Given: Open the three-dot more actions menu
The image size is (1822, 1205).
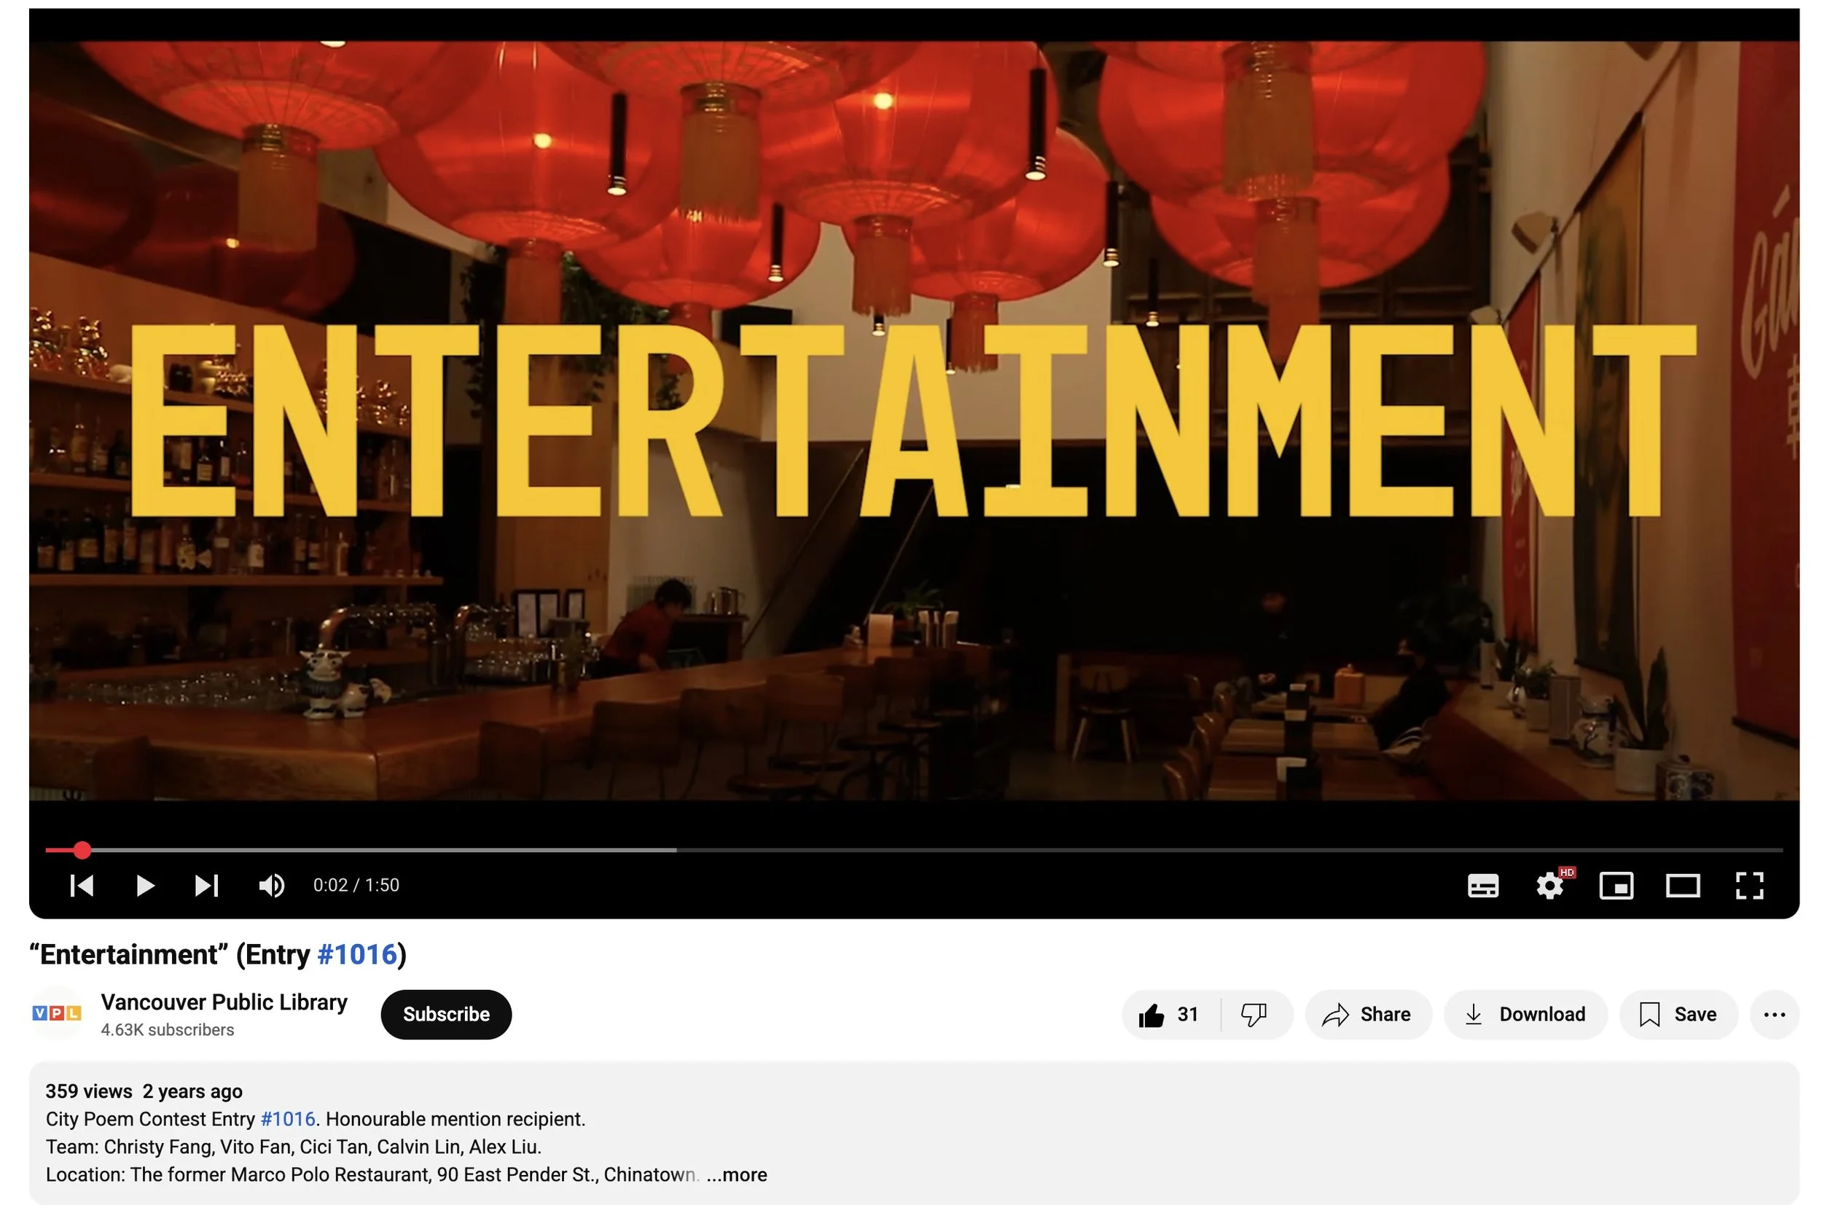Looking at the screenshot, I should pos(1774,1015).
